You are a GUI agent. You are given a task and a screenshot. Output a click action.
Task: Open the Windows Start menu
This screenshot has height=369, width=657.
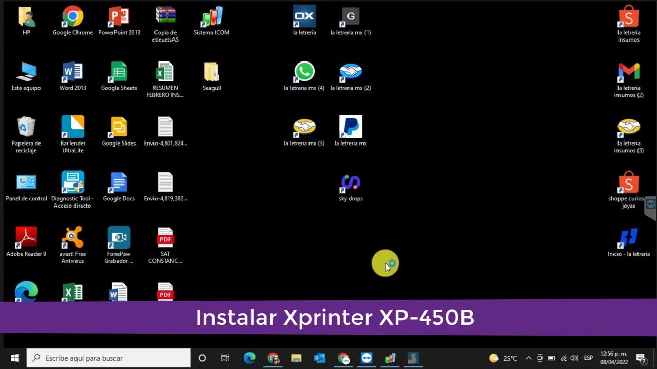(x=14, y=358)
